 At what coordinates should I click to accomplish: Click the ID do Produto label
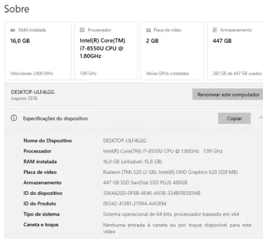40,204
